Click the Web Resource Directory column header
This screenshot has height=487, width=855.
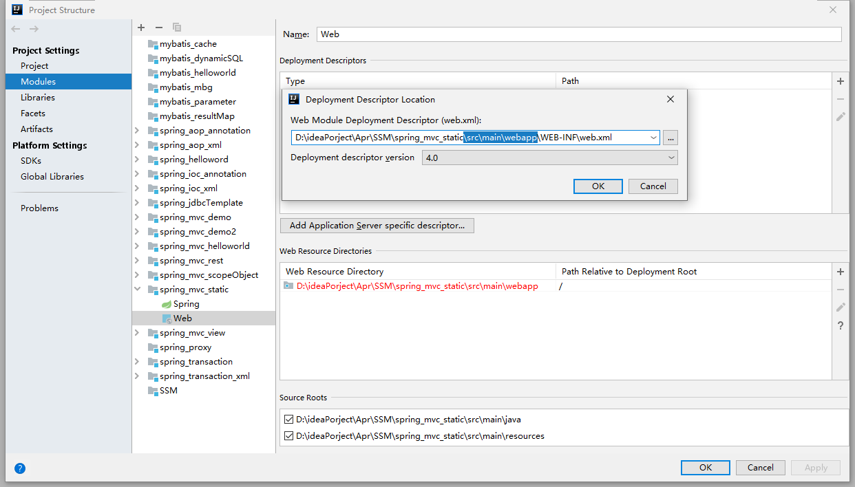point(418,272)
